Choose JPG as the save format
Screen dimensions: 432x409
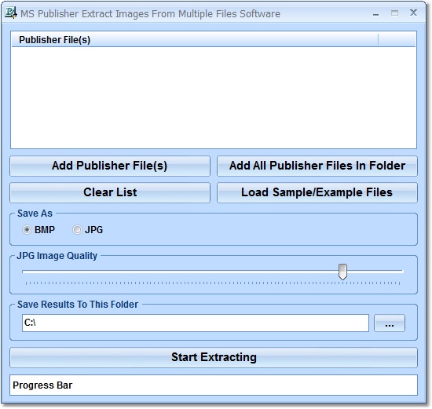point(77,229)
